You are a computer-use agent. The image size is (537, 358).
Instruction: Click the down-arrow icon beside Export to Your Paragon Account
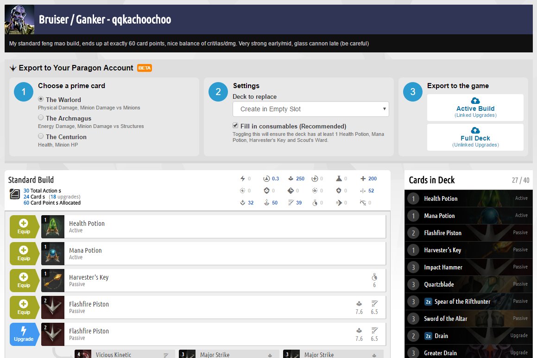click(13, 68)
